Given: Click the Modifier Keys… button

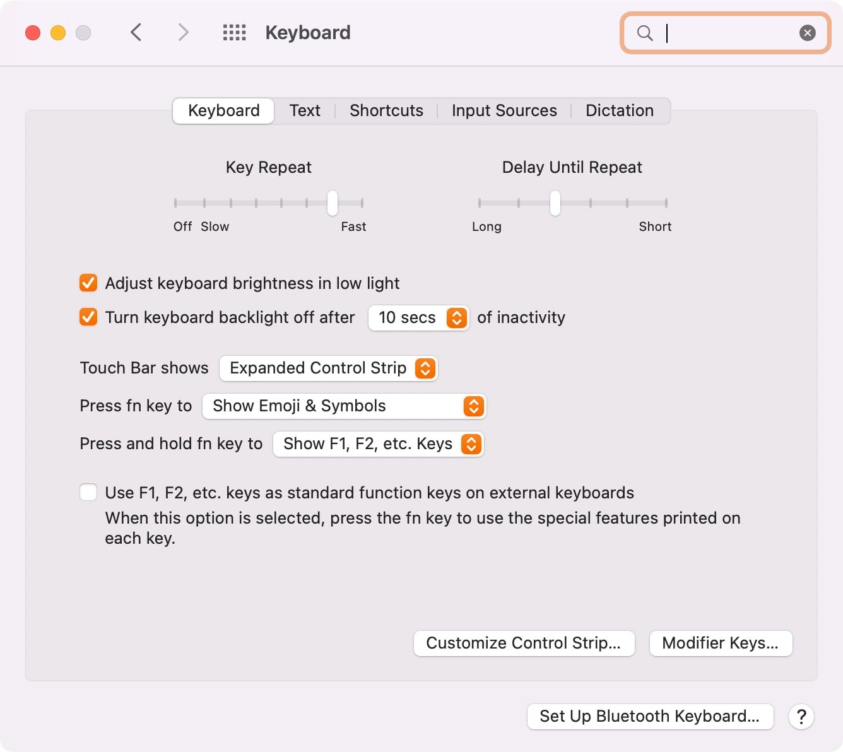Looking at the screenshot, I should pyautogui.click(x=721, y=643).
